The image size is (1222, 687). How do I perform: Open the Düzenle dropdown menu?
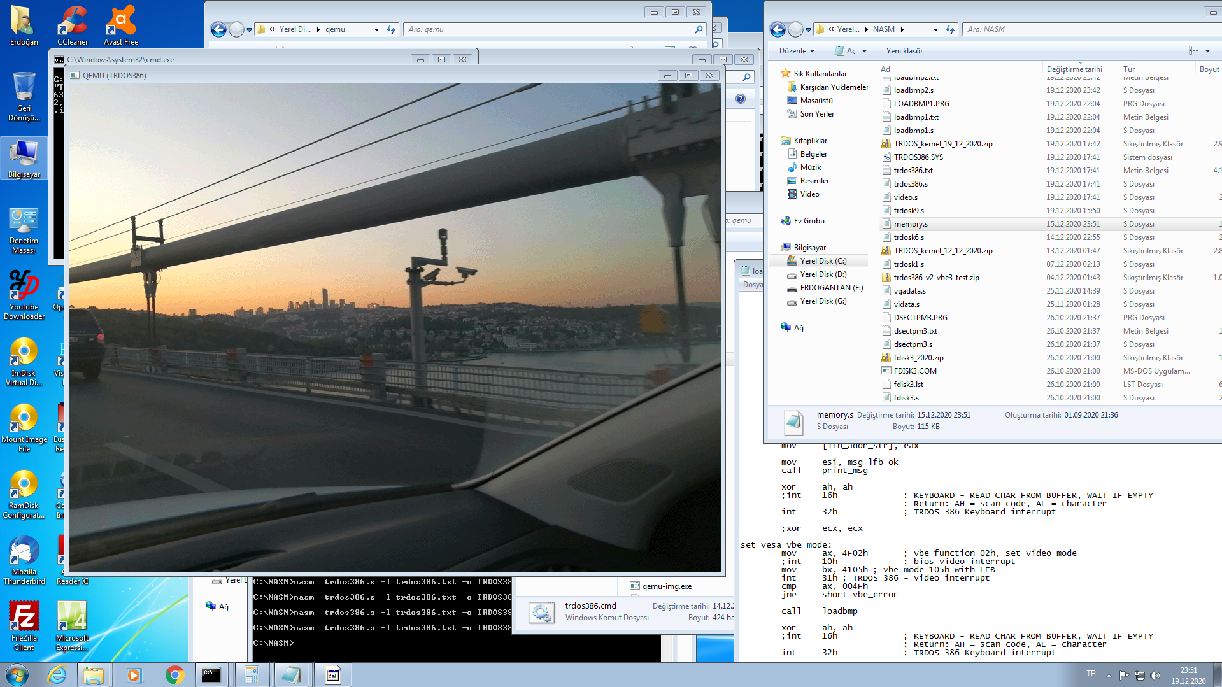point(797,51)
